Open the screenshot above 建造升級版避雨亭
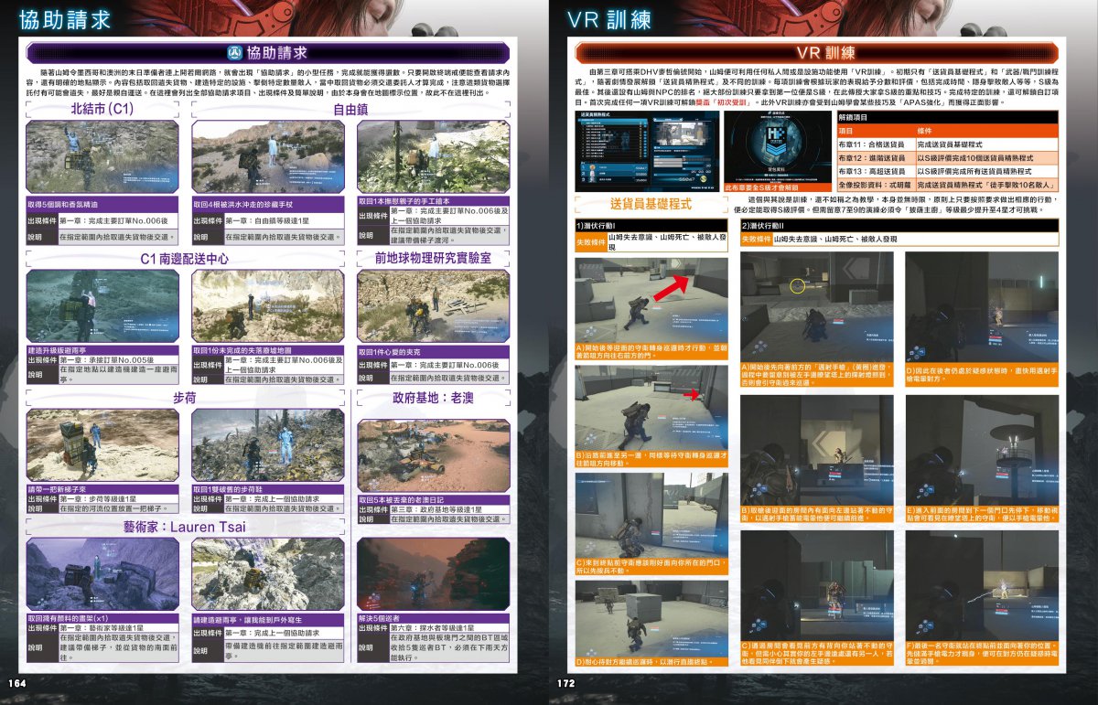The width and height of the screenshot is (1098, 705). pos(102,306)
